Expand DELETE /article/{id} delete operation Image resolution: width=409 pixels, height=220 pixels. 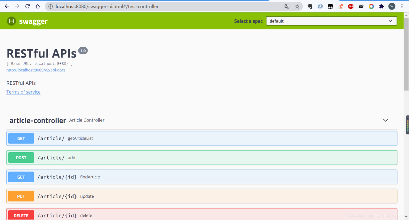click(x=202, y=214)
